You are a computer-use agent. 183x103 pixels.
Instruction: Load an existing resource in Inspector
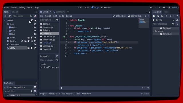(x=158, y=16)
